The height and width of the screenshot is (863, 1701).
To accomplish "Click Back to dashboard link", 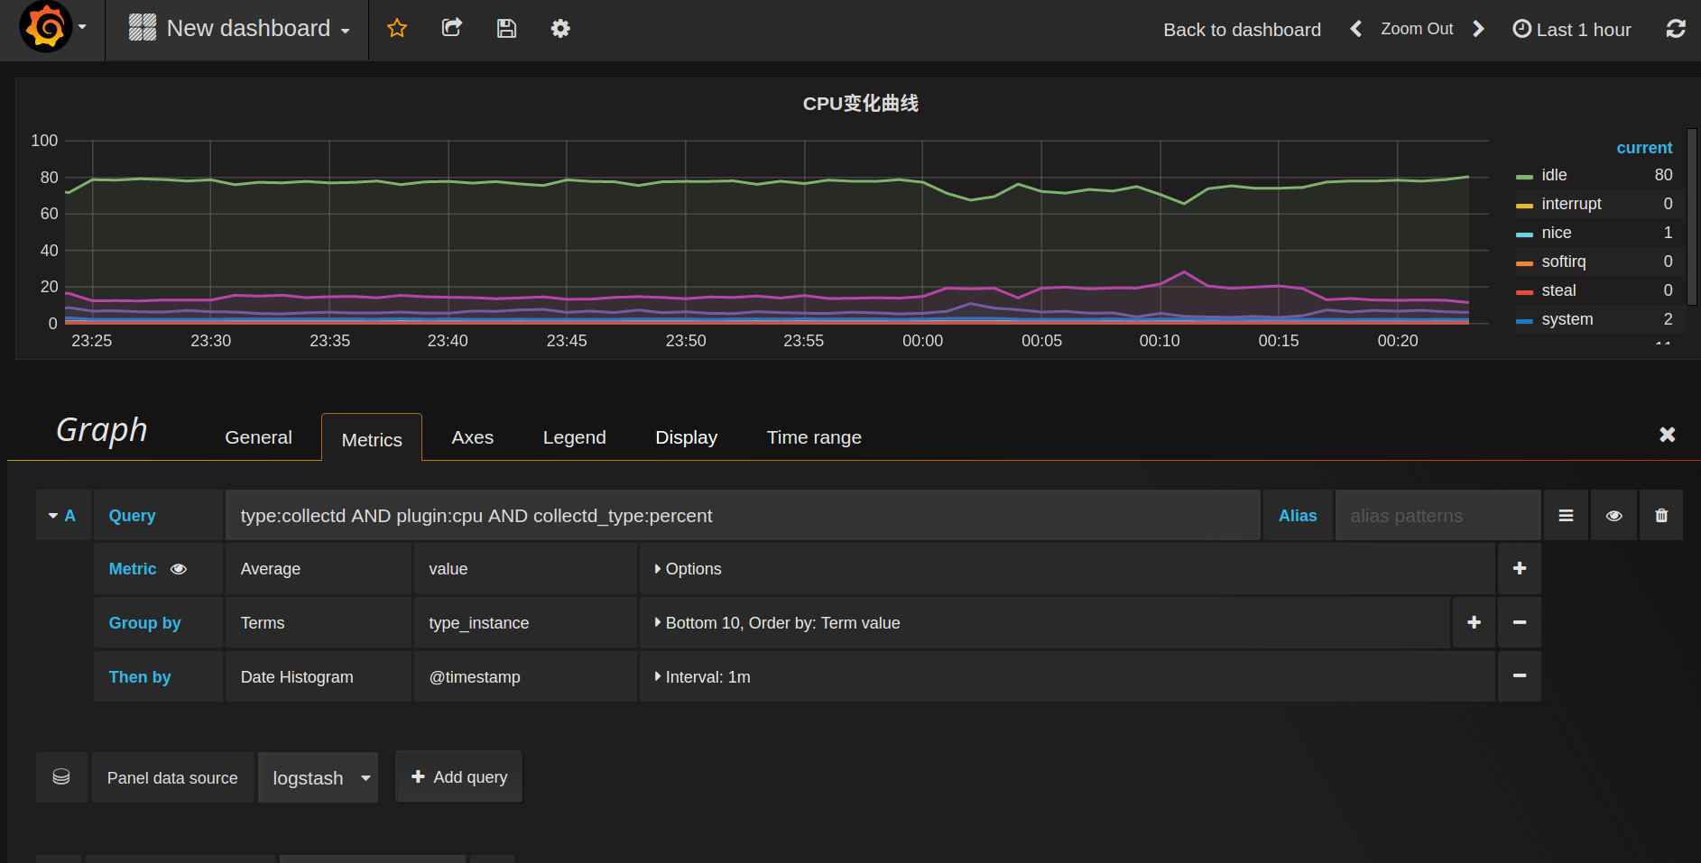I will [x=1242, y=30].
